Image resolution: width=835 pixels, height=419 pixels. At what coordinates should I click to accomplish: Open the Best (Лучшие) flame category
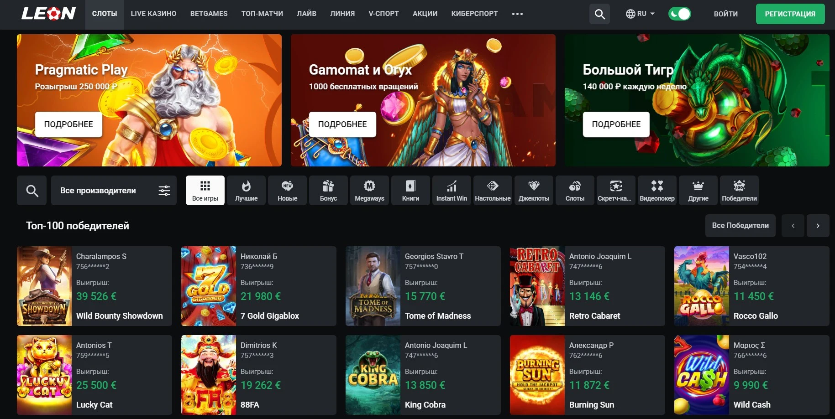pos(246,191)
